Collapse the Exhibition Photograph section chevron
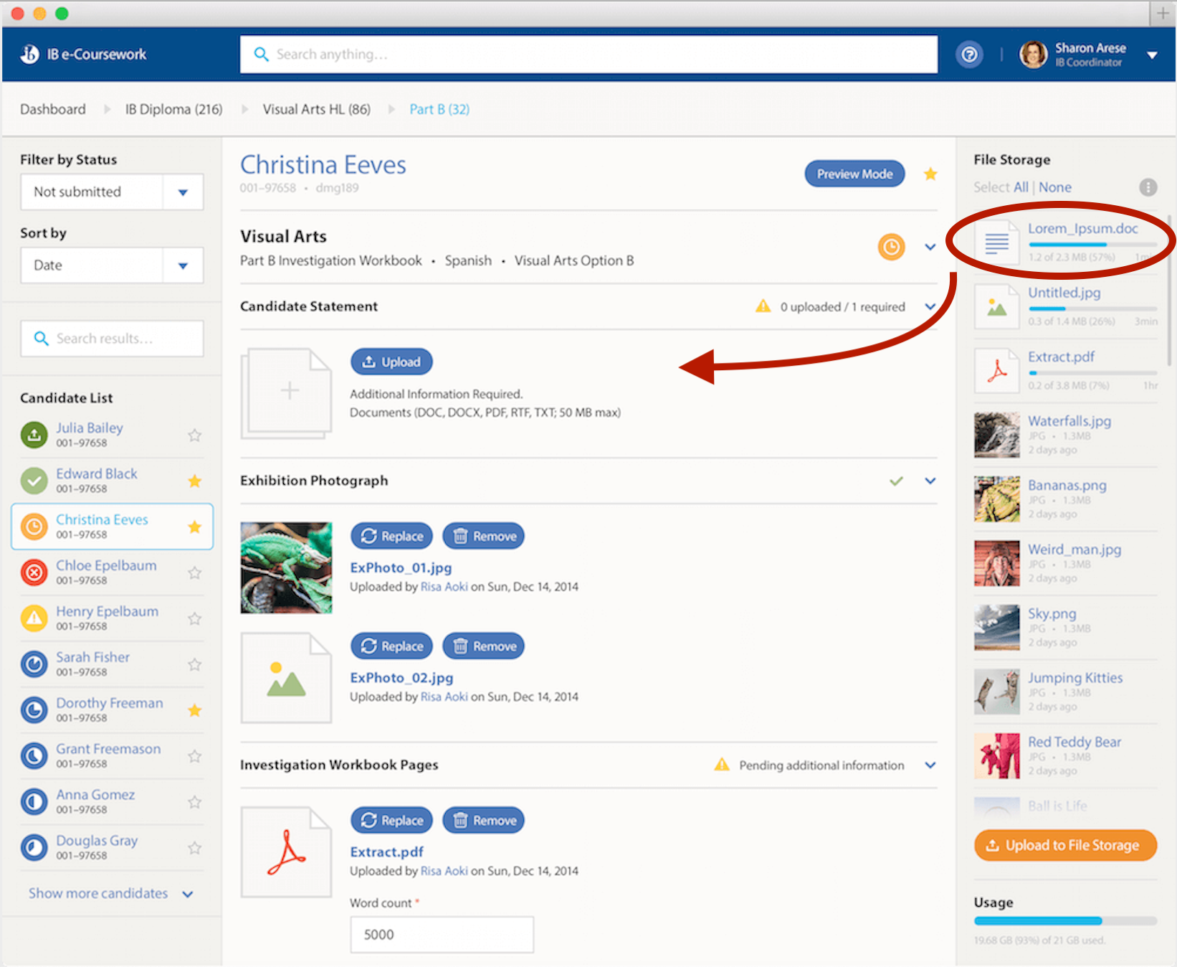1177x967 pixels. 930,481
